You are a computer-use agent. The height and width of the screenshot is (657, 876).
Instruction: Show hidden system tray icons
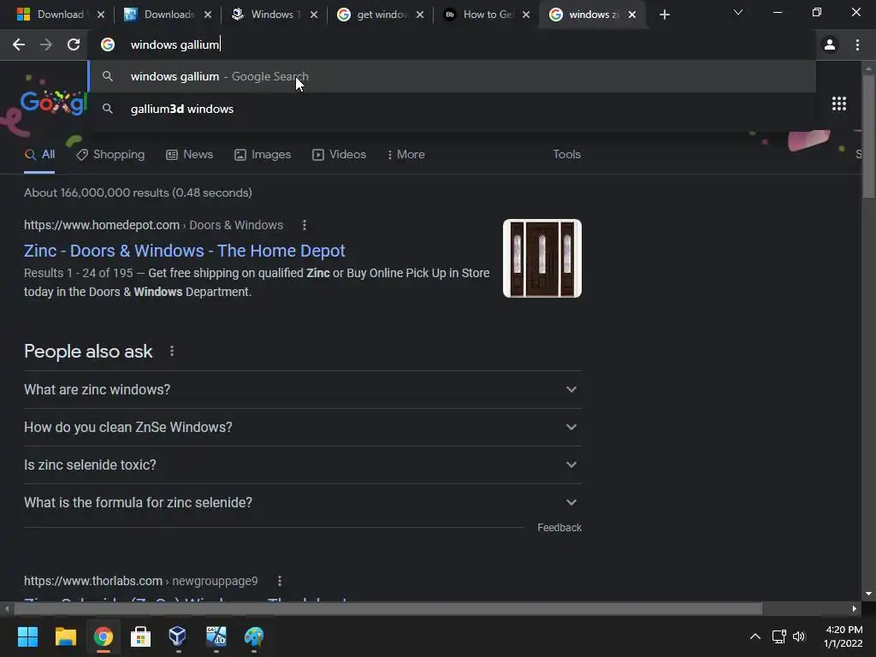755,636
